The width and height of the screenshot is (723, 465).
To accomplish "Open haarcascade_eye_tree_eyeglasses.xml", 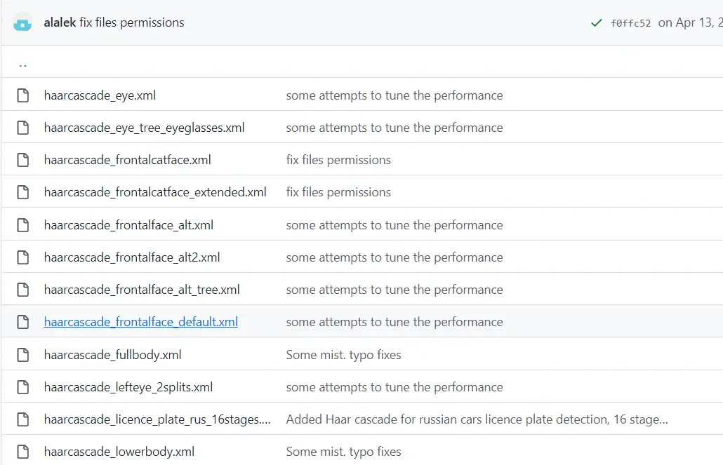I will coord(144,128).
